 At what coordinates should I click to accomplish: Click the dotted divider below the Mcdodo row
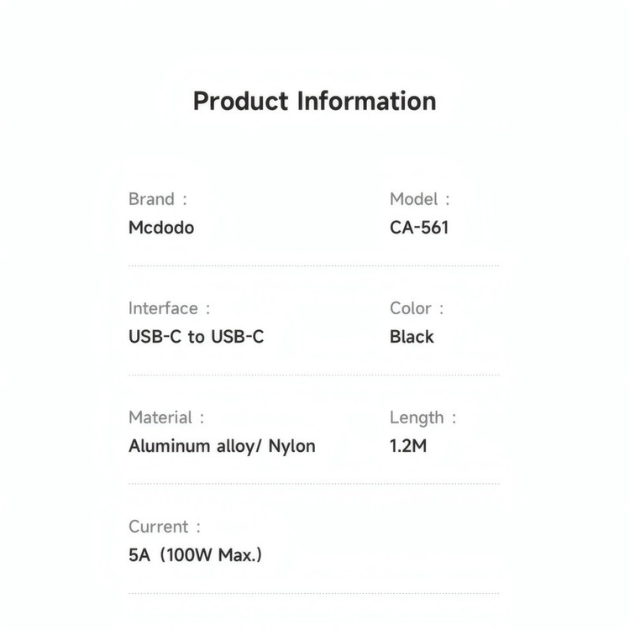[313, 265]
